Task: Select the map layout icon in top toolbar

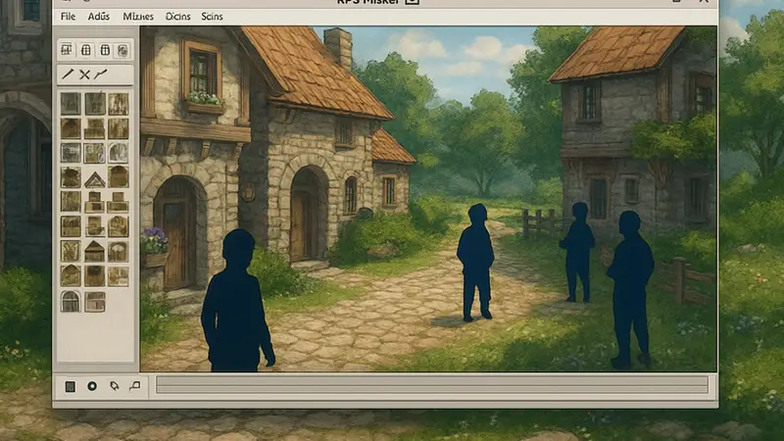Action: coord(67,50)
